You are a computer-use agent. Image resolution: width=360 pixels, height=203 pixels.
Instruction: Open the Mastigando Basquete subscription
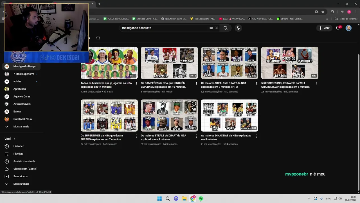(22, 67)
